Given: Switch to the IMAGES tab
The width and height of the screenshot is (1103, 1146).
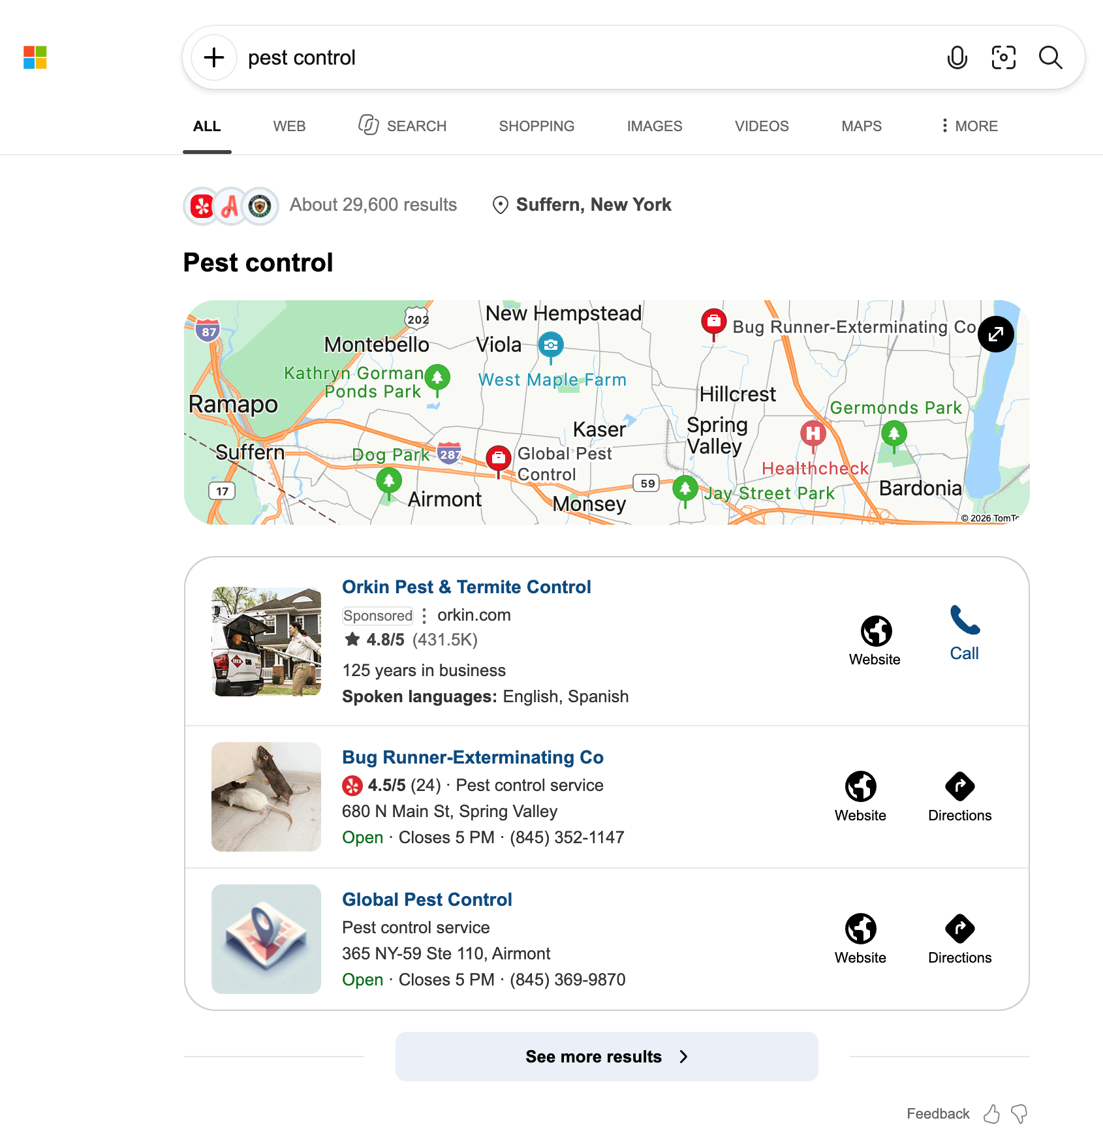Looking at the screenshot, I should [655, 126].
